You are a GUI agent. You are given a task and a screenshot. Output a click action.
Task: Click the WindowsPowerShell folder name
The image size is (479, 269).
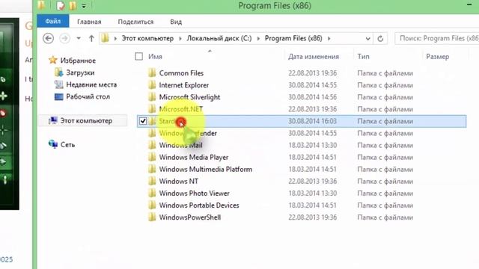189,217
